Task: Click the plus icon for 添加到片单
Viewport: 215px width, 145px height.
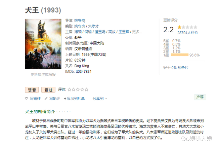Action: 65,99
